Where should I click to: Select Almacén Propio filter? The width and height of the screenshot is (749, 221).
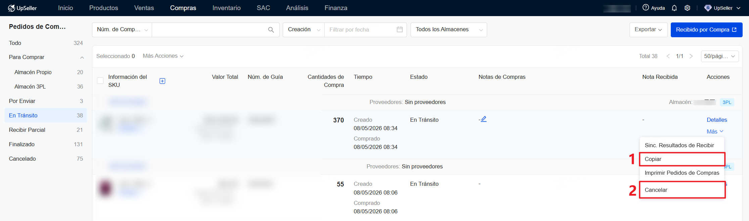click(46, 72)
